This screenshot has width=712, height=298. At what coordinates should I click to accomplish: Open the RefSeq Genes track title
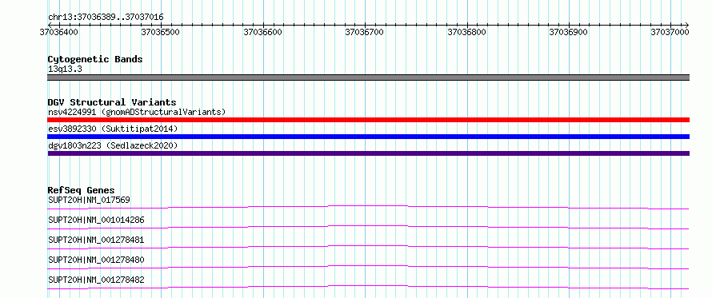[x=82, y=190]
